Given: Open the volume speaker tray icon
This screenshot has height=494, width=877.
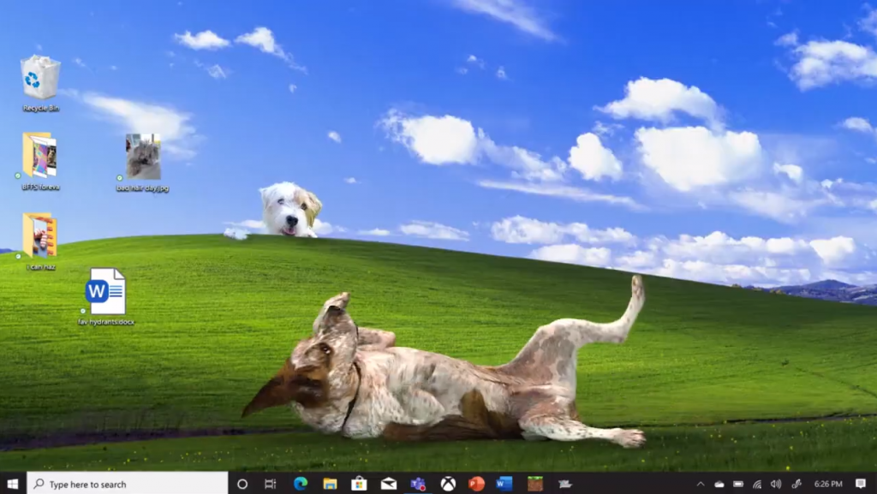Looking at the screenshot, I should coord(776,484).
